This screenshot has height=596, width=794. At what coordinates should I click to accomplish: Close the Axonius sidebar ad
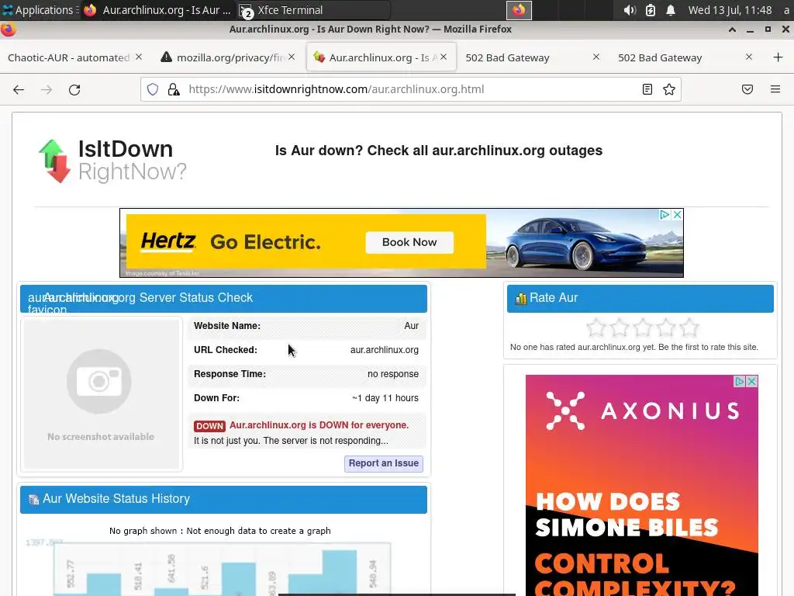[x=752, y=381]
